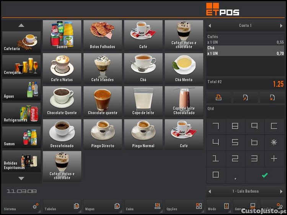Add Chá Menta to the order
The image size is (287, 215).
[184, 68]
